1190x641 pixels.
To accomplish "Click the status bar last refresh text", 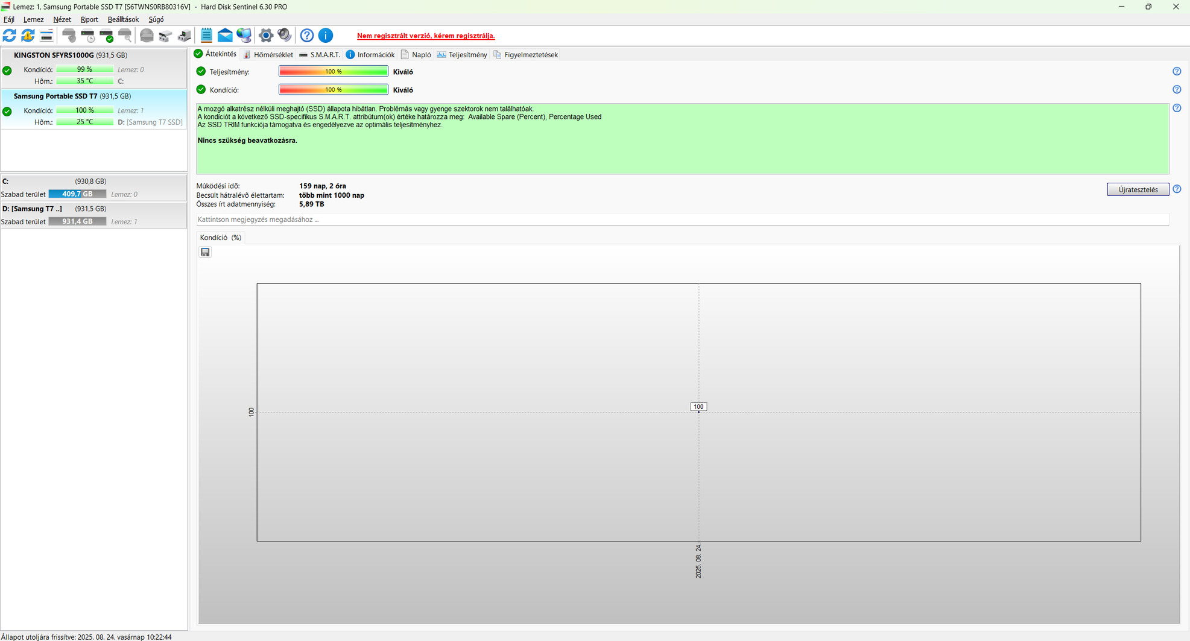I will [x=86, y=637].
